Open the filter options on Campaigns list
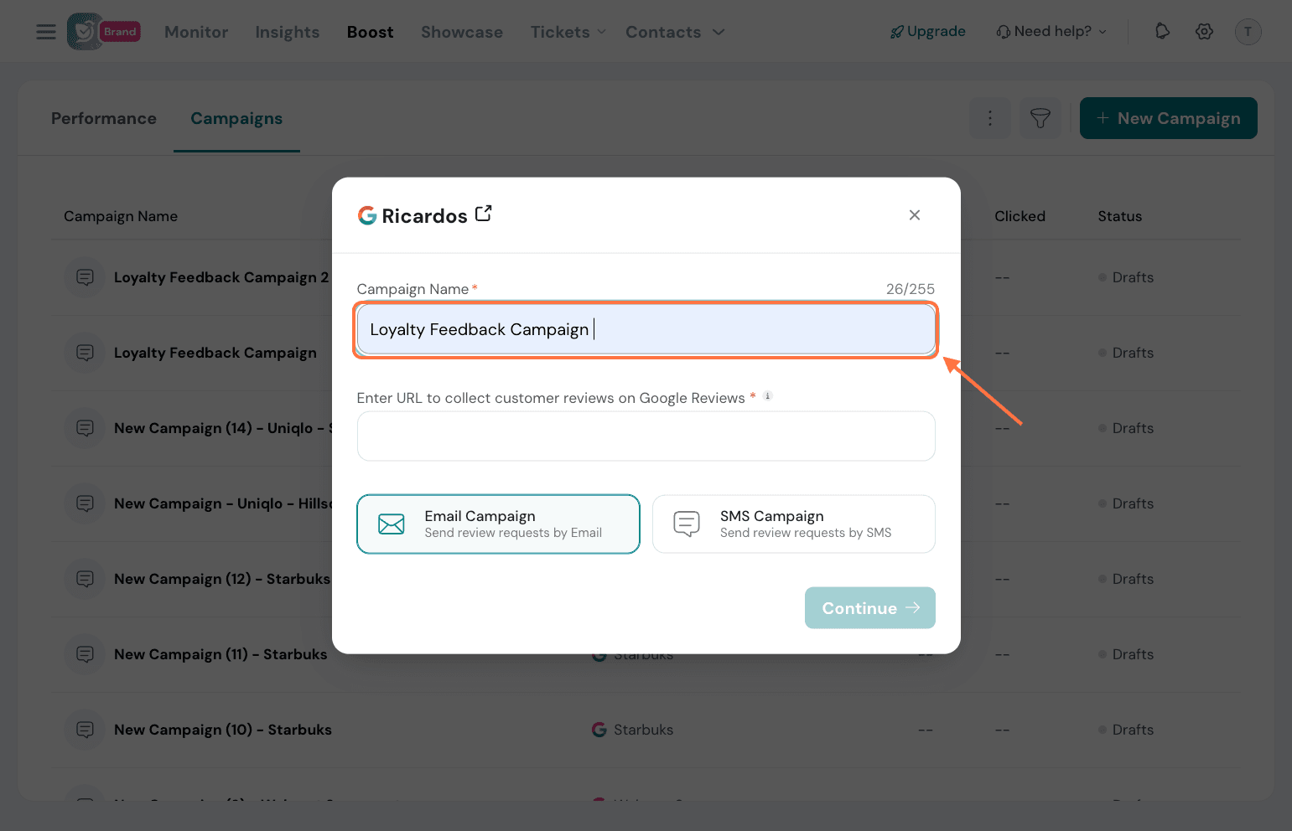The image size is (1292, 831). click(x=1040, y=118)
